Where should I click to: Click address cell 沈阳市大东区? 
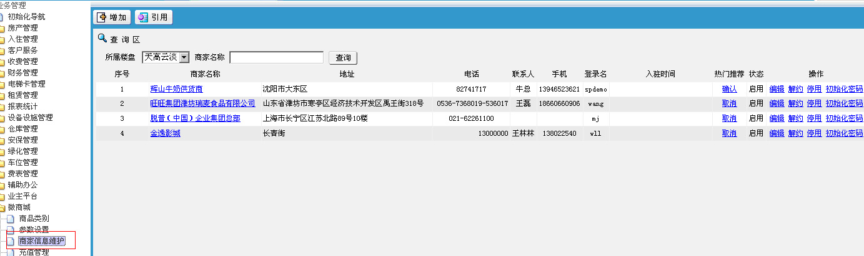(286, 89)
